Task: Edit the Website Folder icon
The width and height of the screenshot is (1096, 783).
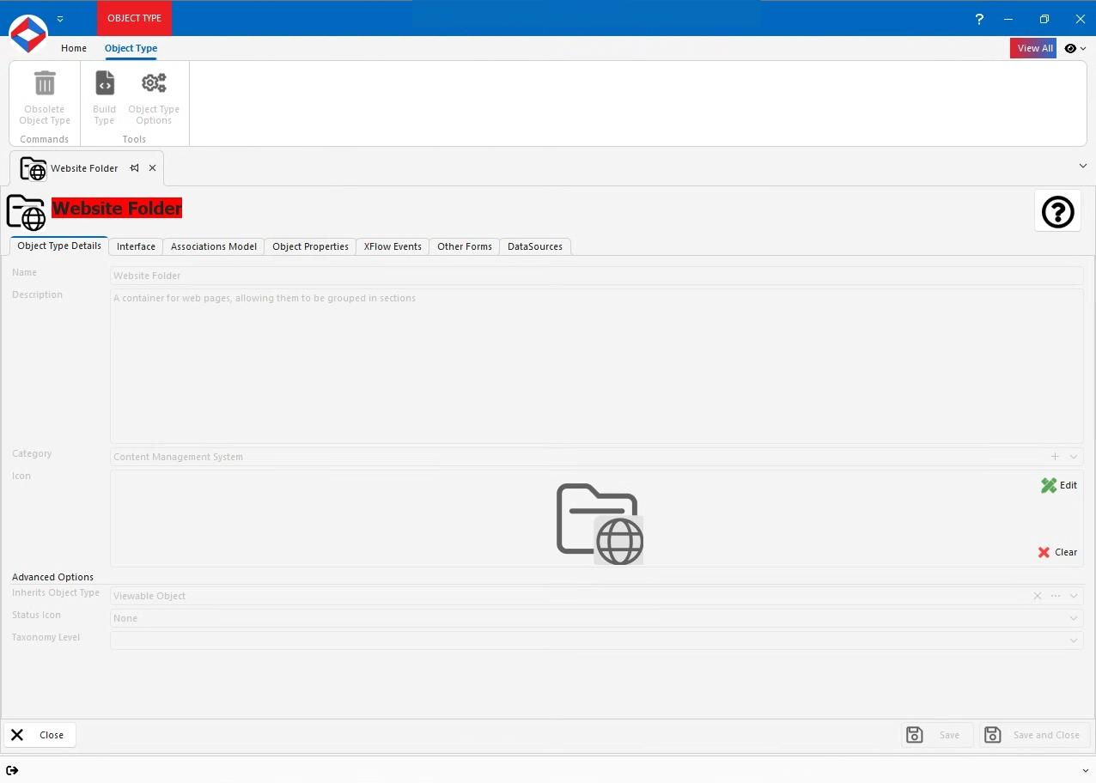Action: coord(1058,485)
